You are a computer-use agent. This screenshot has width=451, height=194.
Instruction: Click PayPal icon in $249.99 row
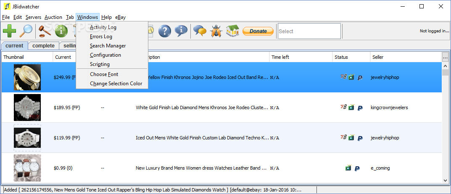pos(360,77)
